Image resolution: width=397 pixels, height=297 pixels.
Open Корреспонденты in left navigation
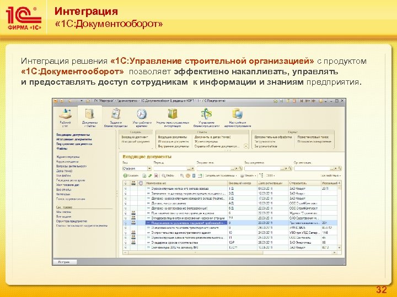pyautogui.click(x=67, y=162)
